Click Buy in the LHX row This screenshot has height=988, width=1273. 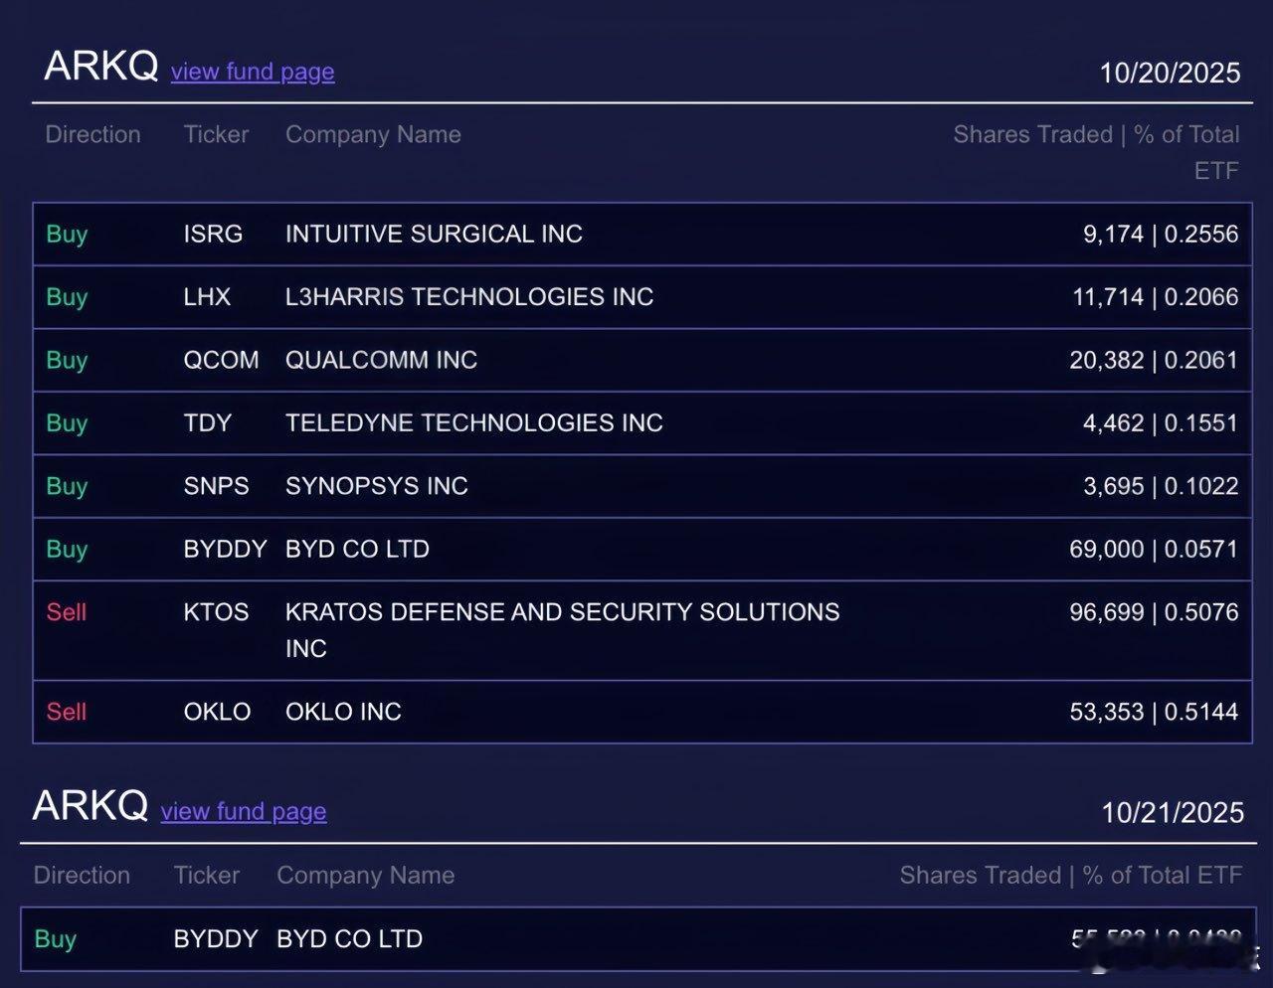67,297
